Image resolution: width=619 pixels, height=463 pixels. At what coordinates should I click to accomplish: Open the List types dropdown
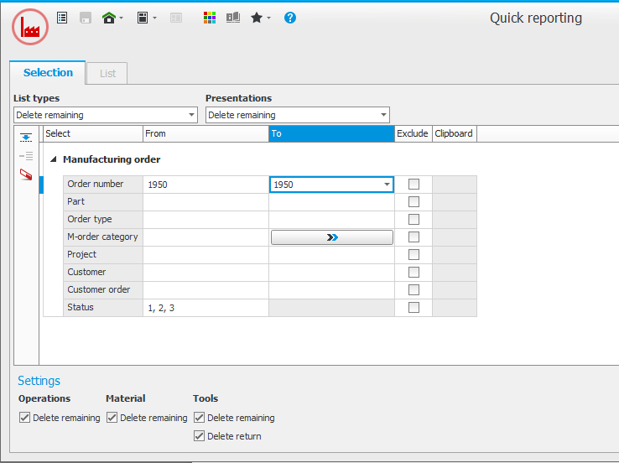pyautogui.click(x=106, y=115)
